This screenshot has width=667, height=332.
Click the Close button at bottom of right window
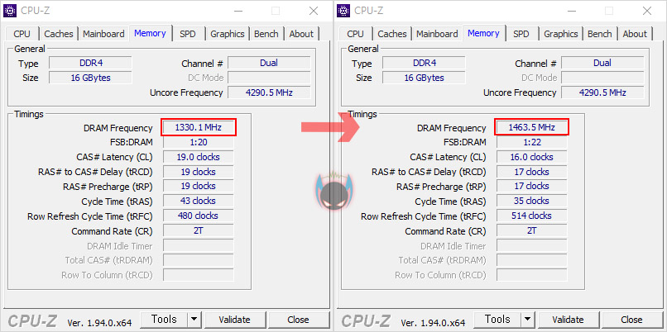coord(631,320)
